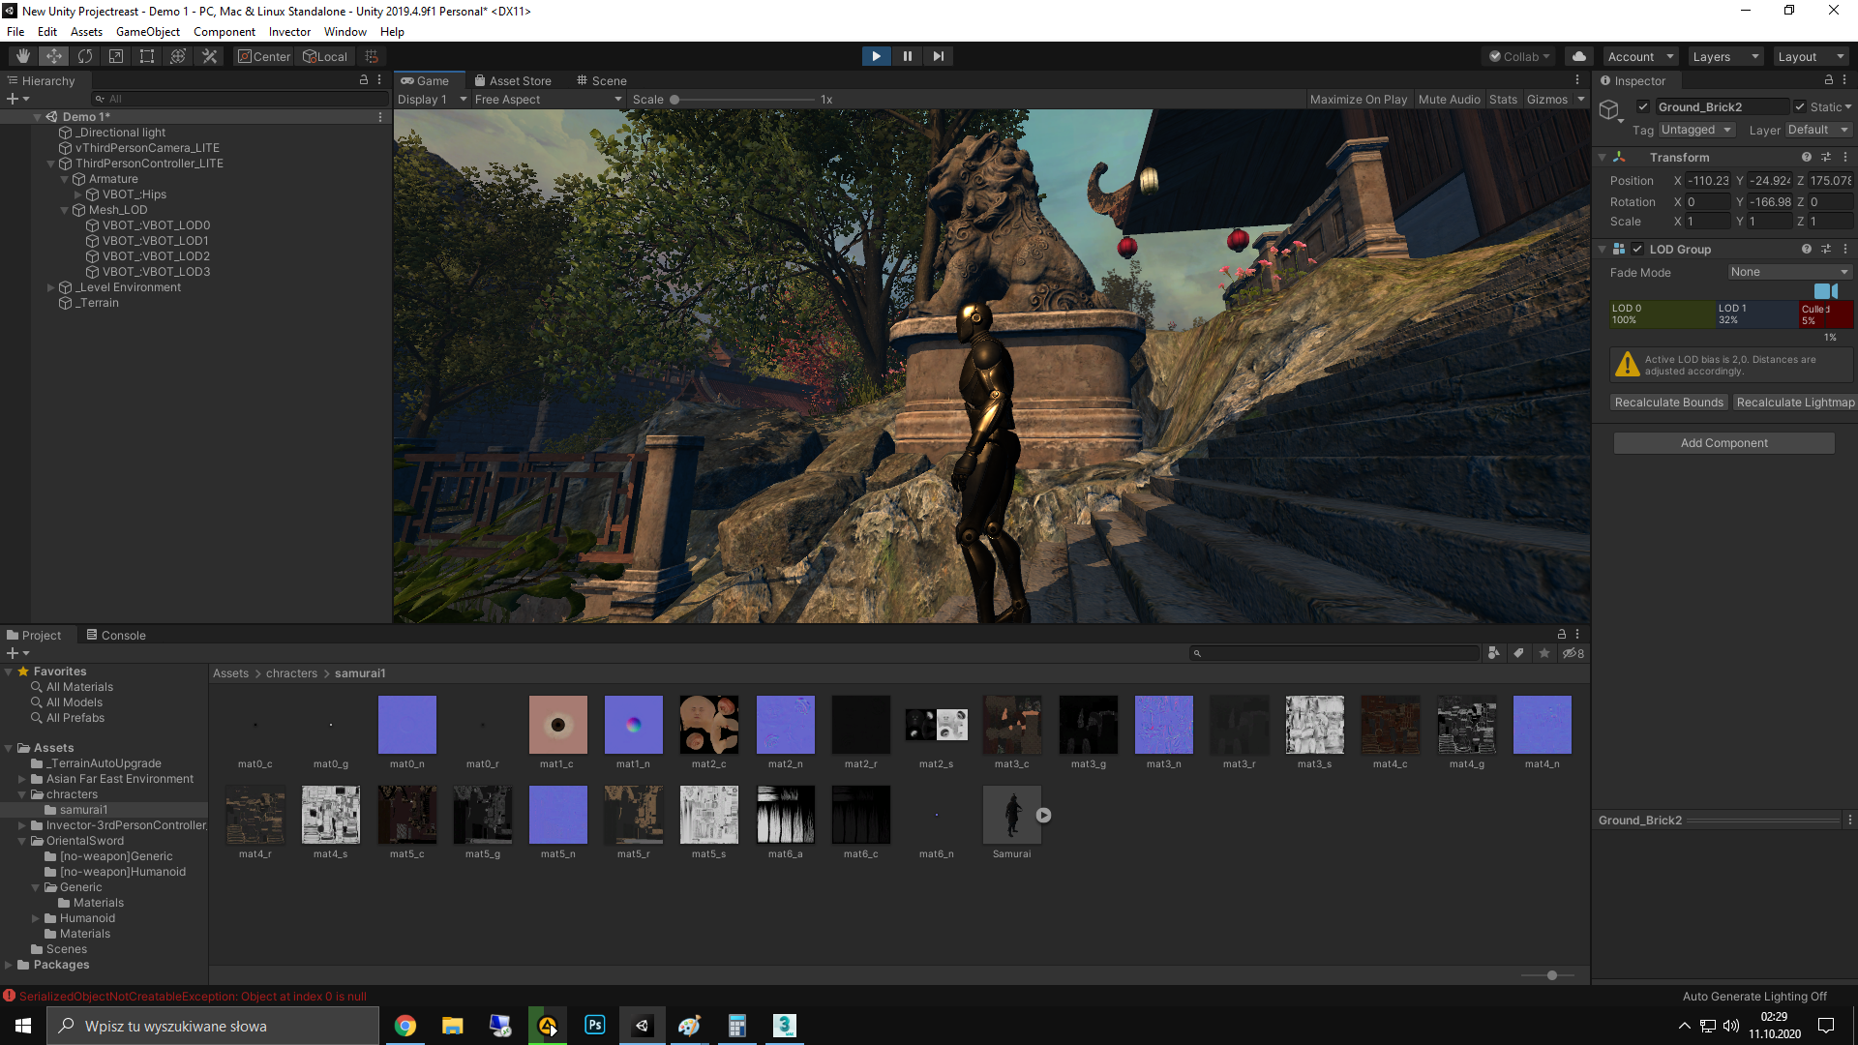
Task: Switch to the Console tab
Action: coord(116,635)
